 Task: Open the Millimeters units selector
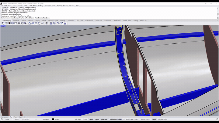click(x=46, y=119)
